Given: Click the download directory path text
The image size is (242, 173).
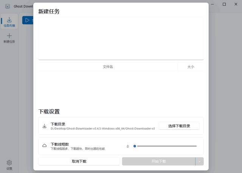Looking at the screenshot, I should click(x=102, y=128).
